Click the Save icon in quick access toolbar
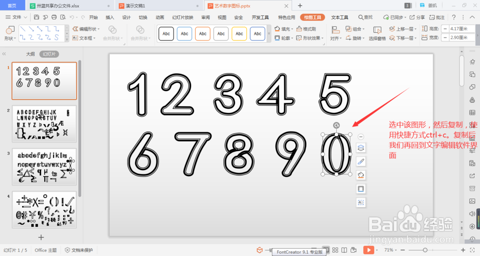The image size is (480, 256). coord(36,17)
